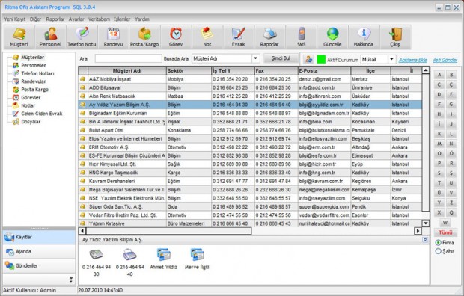The height and width of the screenshot is (296, 464).
Task: Select Görevler in the sidebar tree
Action: [31, 97]
